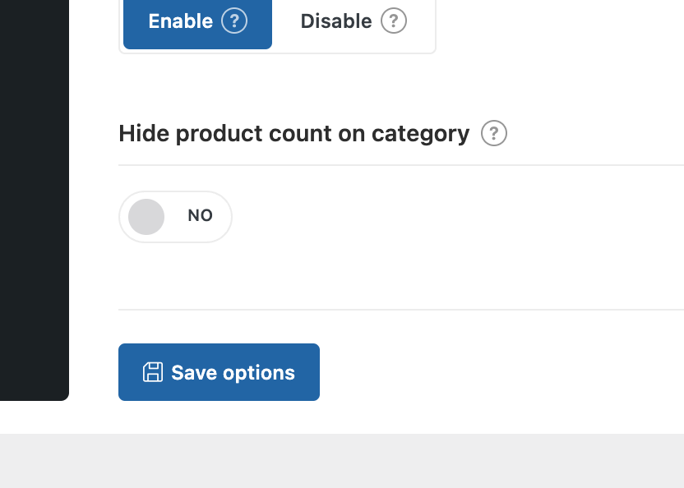Click the NO label on the switch
This screenshot has width=684, height=488.
[x=200, y=216]
